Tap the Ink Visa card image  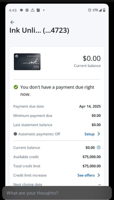tap(27, 62)
